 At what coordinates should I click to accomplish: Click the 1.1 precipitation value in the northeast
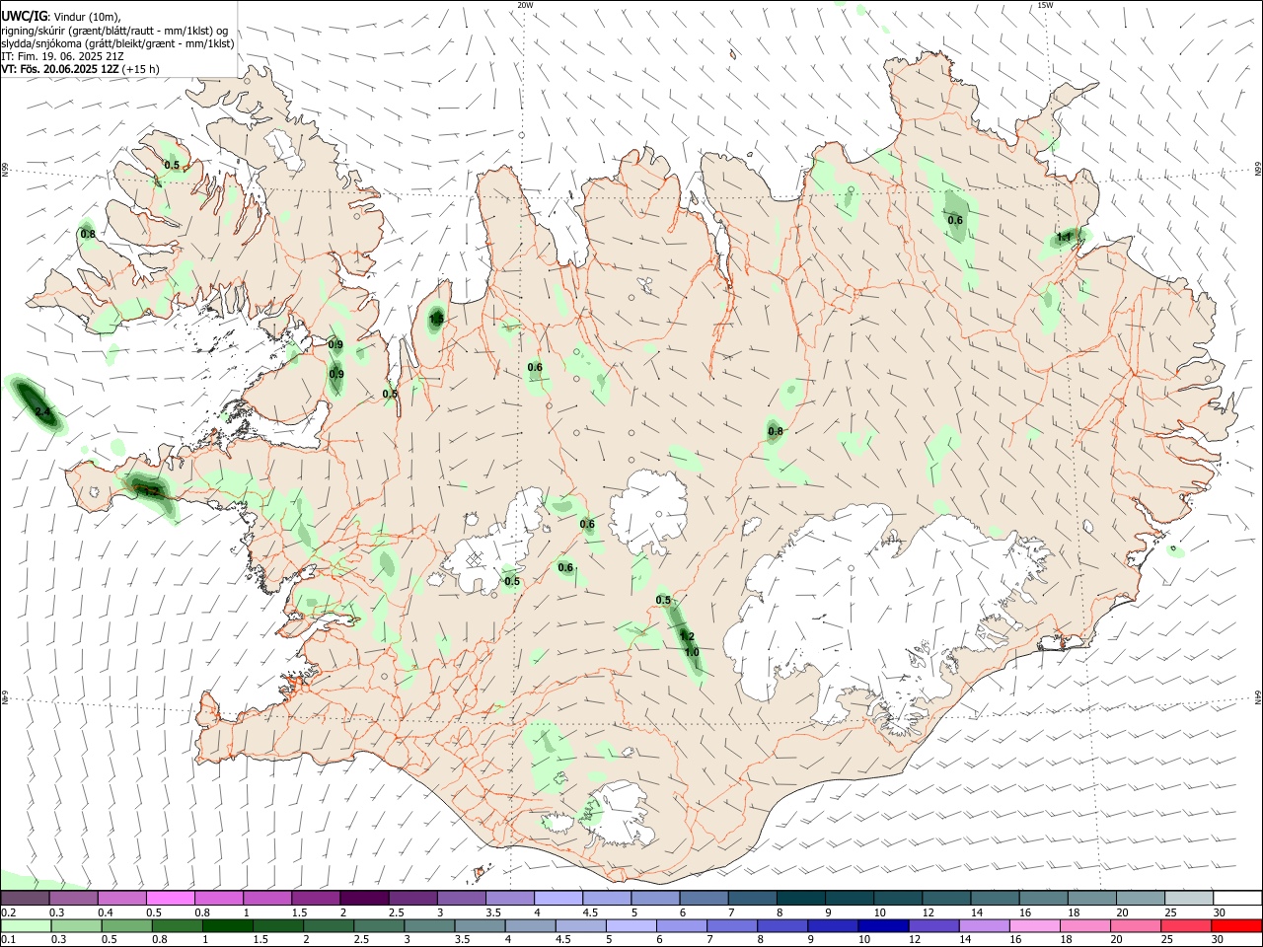click(x=1064, y=237)
